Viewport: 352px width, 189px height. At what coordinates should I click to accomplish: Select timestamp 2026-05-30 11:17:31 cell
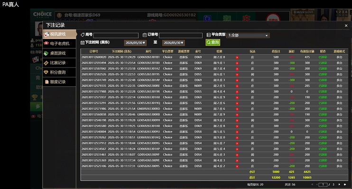(x=121, y=166)
